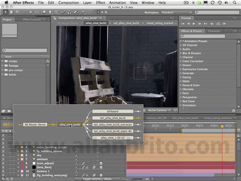Toggle visibility of Camera 1 layer
This screenshot has width=241, height=181.
[3, 171]
